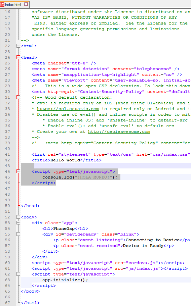191x306 pixels.
Task: Click the 'PhoneGap' heading text
Action: click(64, 228)
